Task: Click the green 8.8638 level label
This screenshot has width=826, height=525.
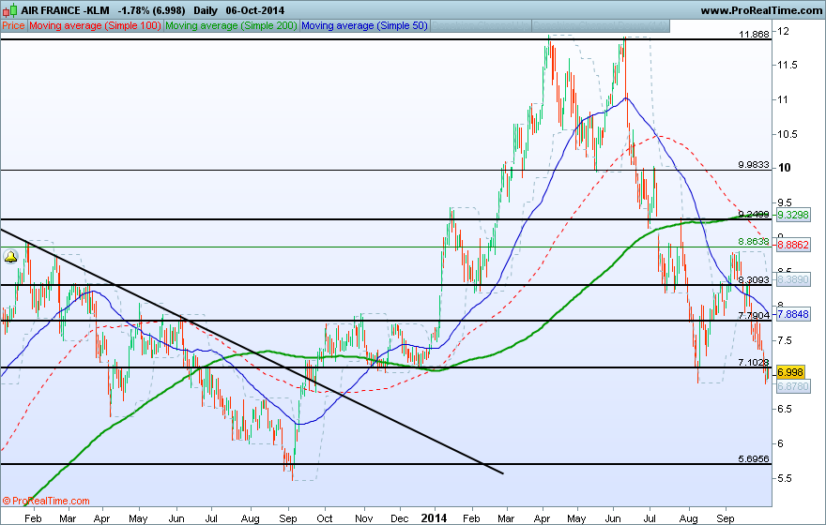Action: click(754, 242)
